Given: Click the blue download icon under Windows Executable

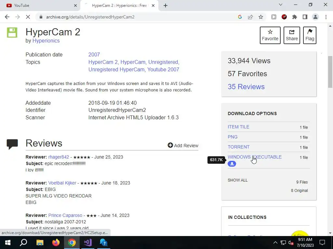Looking at the screenshot, I should (232, 164).
